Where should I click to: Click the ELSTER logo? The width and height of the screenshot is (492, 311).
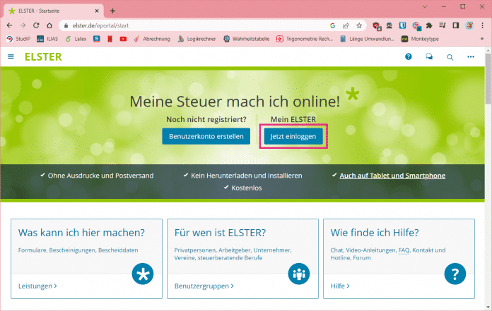point(43,57)
